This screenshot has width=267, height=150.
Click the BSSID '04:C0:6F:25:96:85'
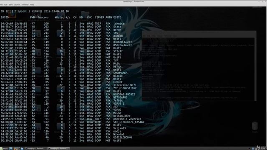14,24
